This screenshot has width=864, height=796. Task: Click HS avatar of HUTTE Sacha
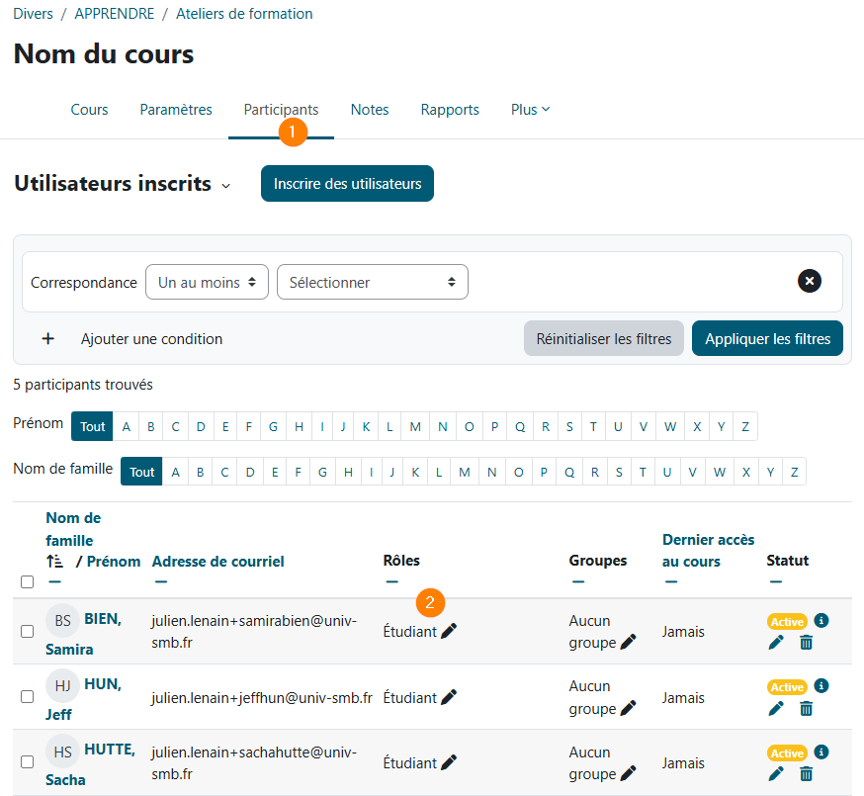click(x=63, y=752)
